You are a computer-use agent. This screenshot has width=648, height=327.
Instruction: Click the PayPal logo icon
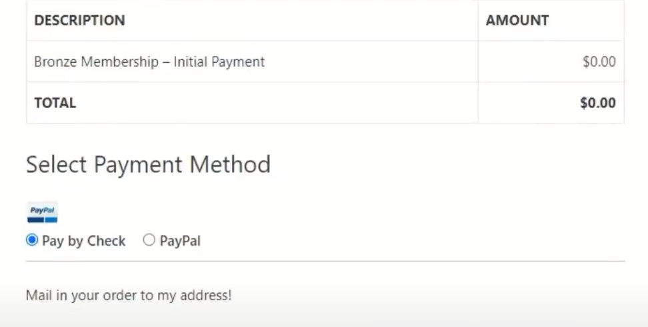(42, 212)
